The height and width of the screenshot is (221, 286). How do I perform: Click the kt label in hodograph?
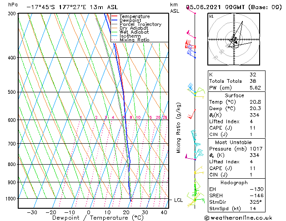(x=211, y=16)
